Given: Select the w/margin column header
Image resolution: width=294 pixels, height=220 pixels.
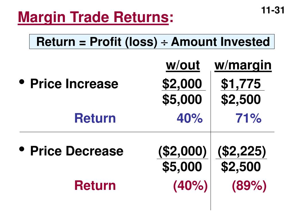Looking at the screenshot, I should tap(243, 66).
